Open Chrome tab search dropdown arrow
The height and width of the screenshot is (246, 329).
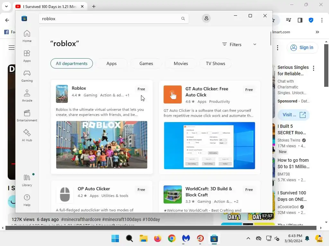[6, 6]
